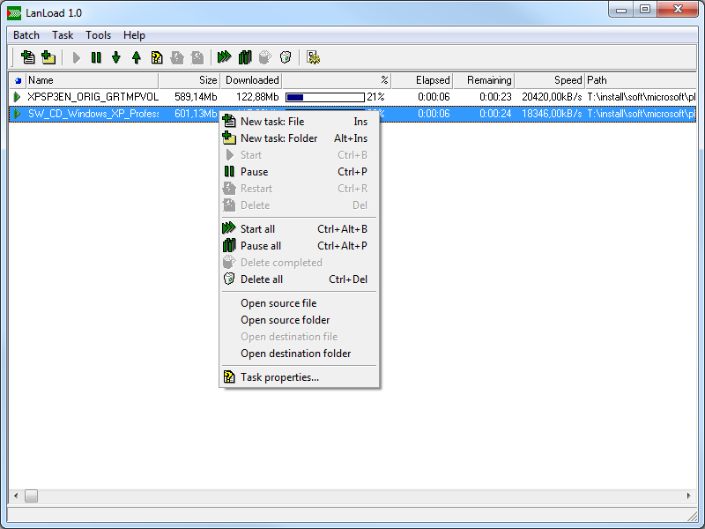705x529 pixels.
Task: Choose Open source file
Action: [x=299, y=303]
